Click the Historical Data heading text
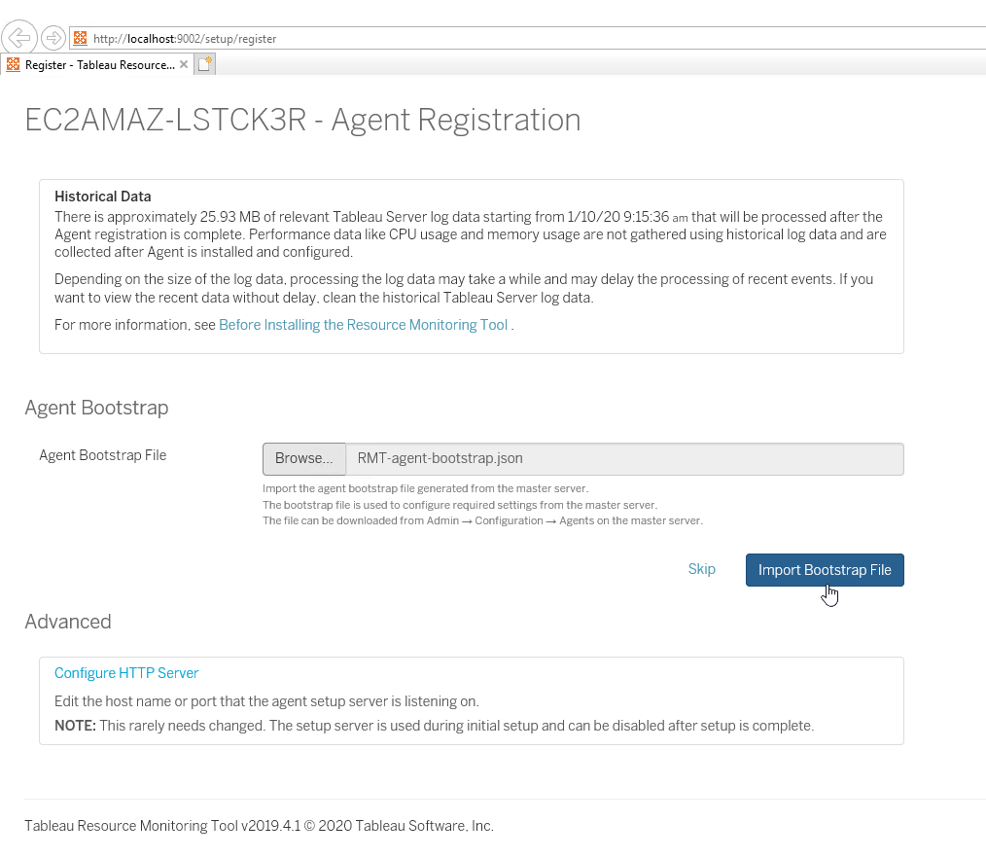 point(103,197)
